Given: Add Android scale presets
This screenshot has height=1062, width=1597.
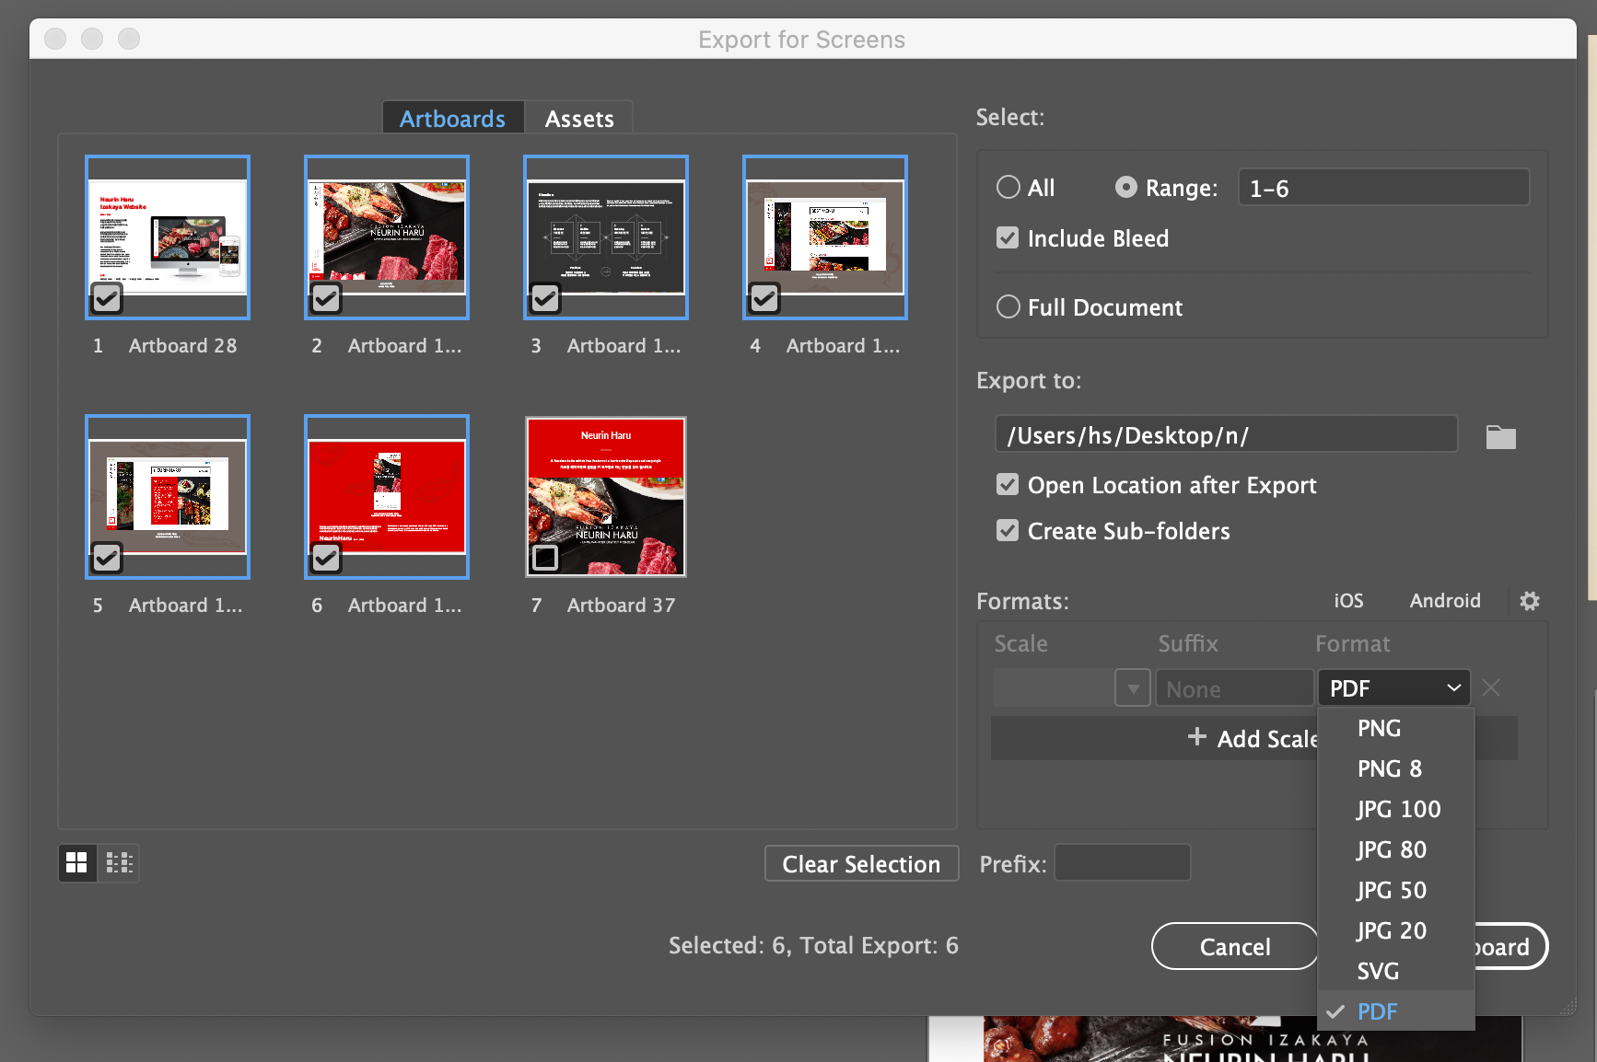Looking at the screenshot, I should tap(1444, 601).
